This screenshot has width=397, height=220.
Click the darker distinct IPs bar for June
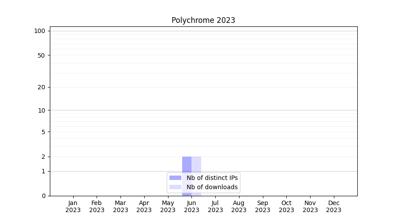tap(187, 165)
